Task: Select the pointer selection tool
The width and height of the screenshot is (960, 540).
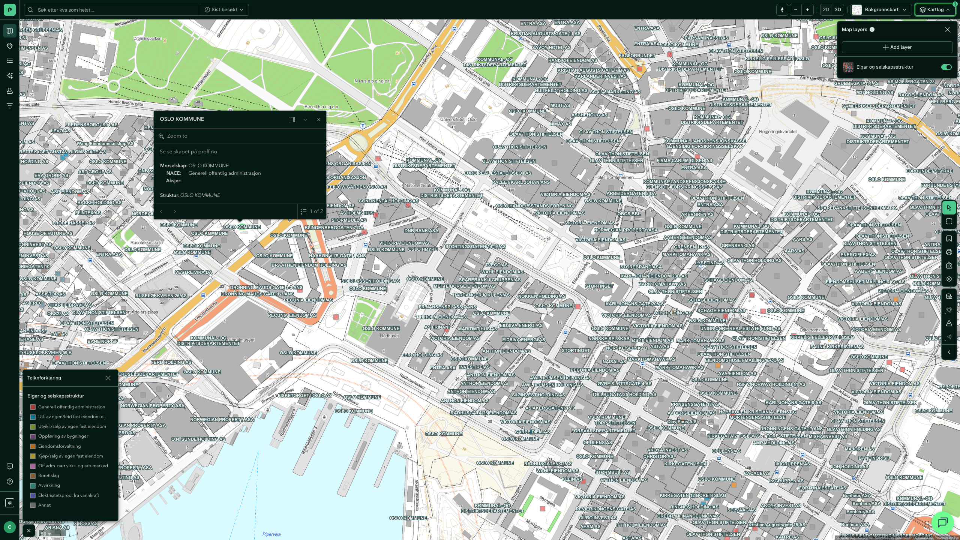Action: [949, 208]
